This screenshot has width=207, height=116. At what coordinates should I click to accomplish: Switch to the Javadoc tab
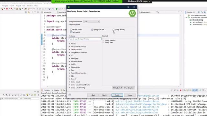click(56, 90)
